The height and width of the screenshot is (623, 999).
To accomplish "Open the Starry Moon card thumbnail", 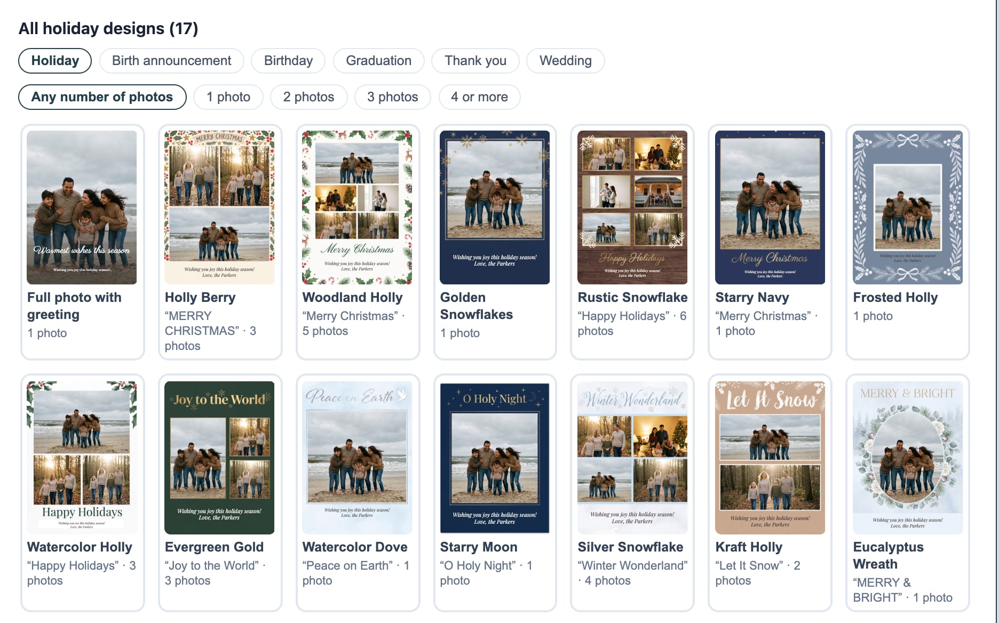I will (x=495, y=458).
